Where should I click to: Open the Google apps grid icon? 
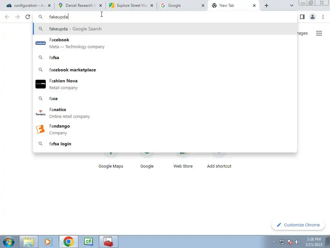pyautogui.click(x=319, y=33)
